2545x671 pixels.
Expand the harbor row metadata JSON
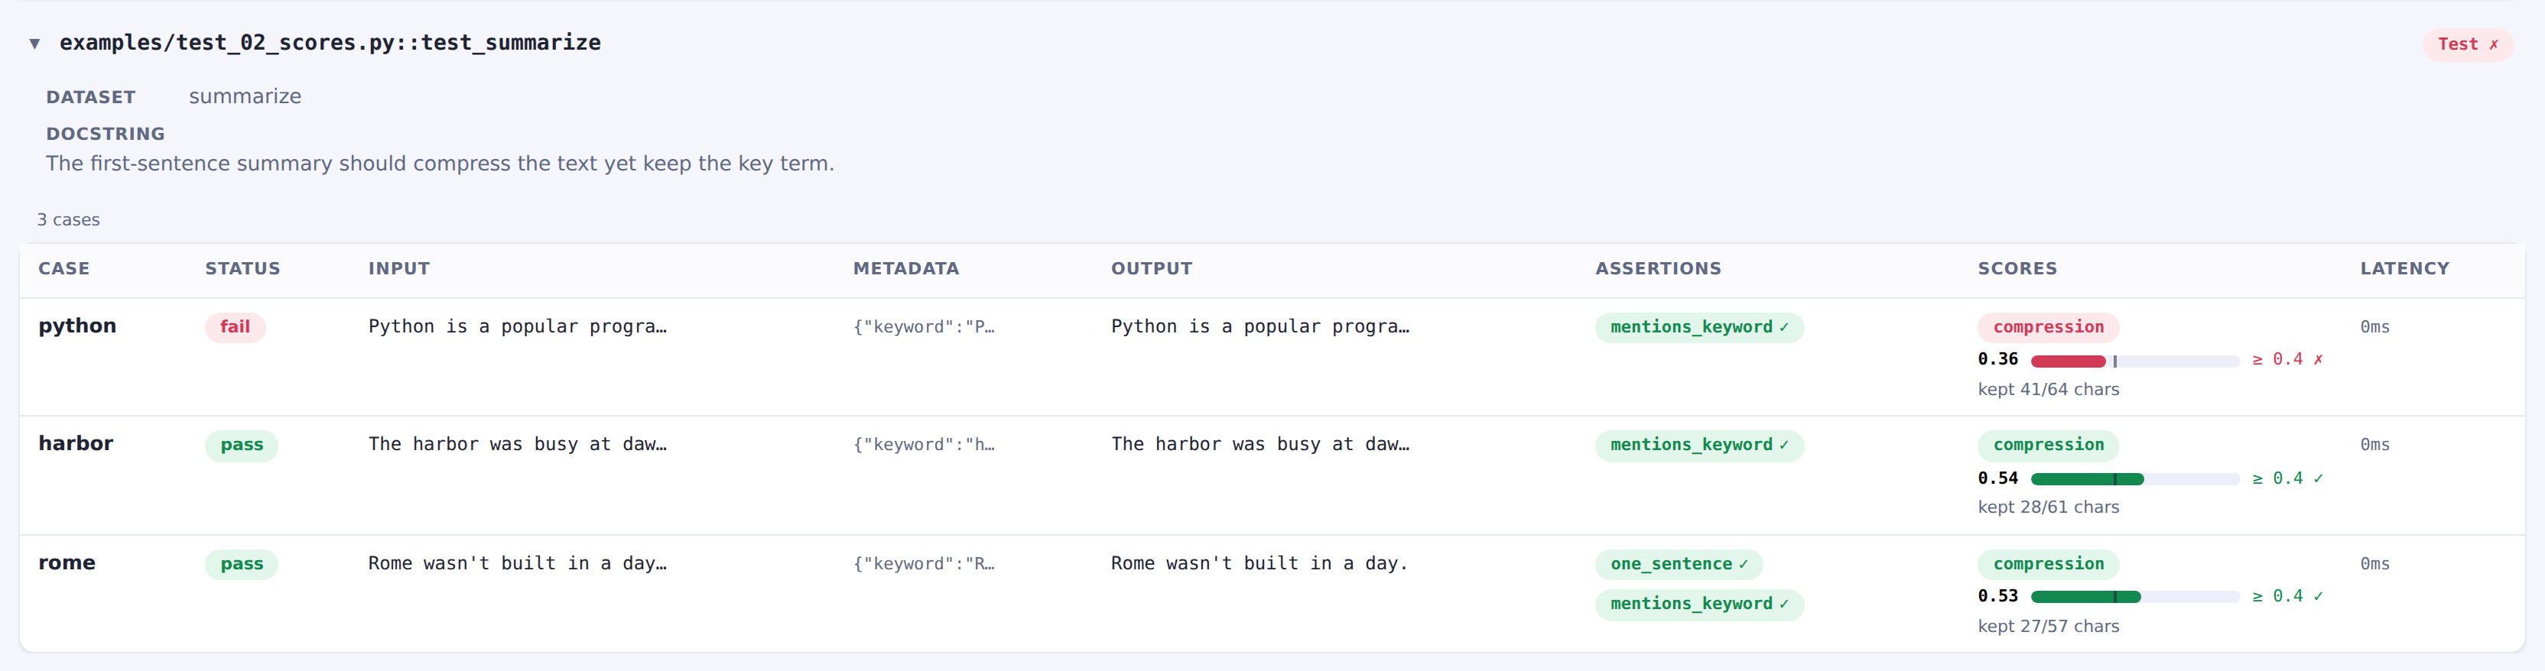(x=924, y=445)
